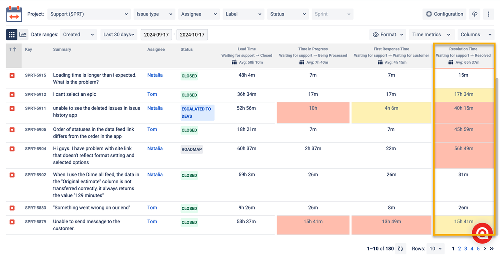Click assignee Natalia on SPRT-5904
This screenshot has height=263, width=500.
point(155,148)
